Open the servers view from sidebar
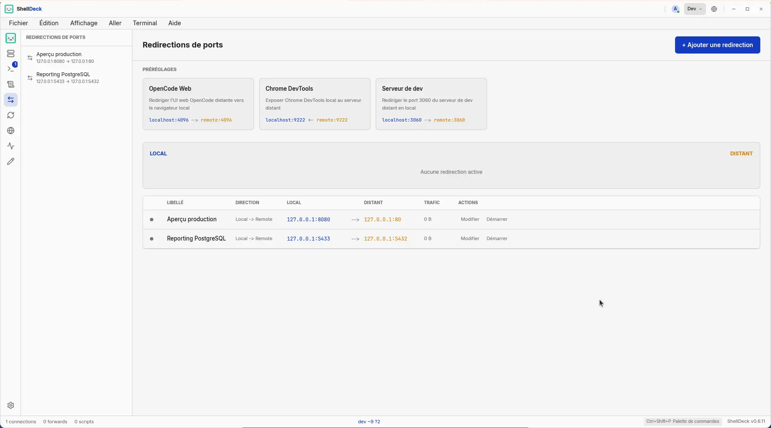The image size is (771, 428). pyautogui.click(x=11, y=53)
